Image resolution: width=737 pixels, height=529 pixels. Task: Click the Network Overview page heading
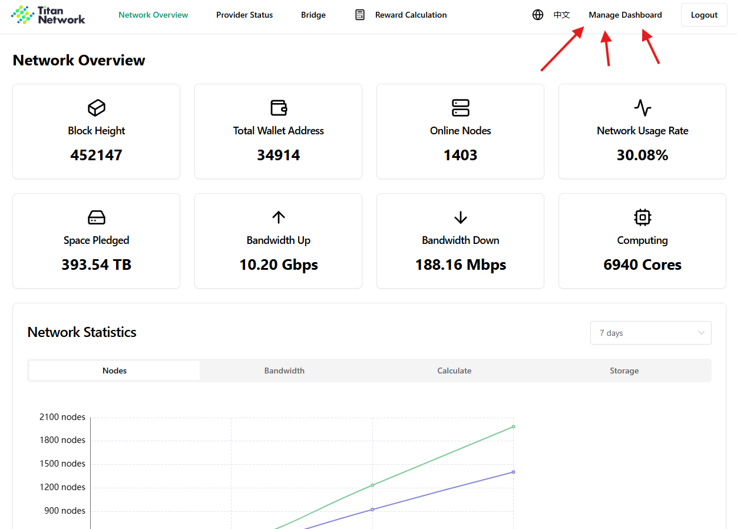pyautogui.click(x=79, y=60)
